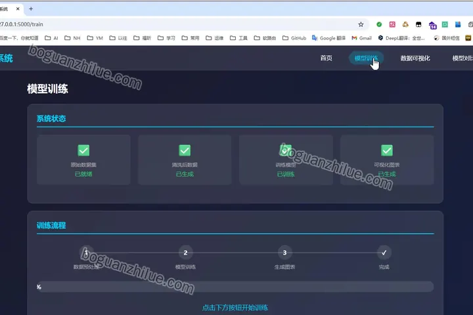Click the 可视化图表 green check icon
Image resolution: width=473 pixels, height=315 pixels.
(387, 150)
